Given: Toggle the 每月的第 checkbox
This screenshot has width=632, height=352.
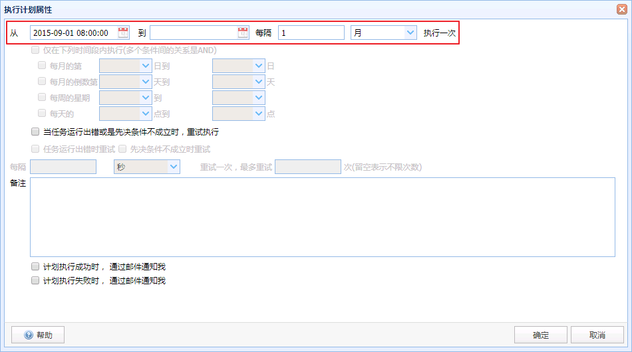Looking at the screenshot, I should pyautogui.click(x=42, y=65).
